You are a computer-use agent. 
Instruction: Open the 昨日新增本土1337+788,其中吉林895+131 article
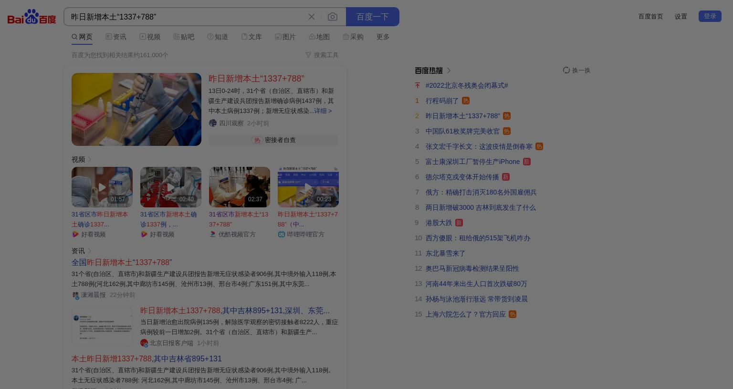(235, 311)
